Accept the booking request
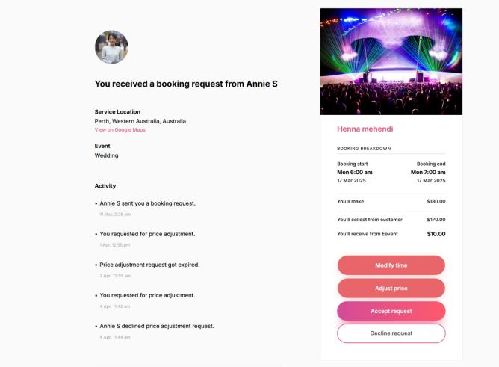The image size is (499, 367). click(x=391, y=311)
